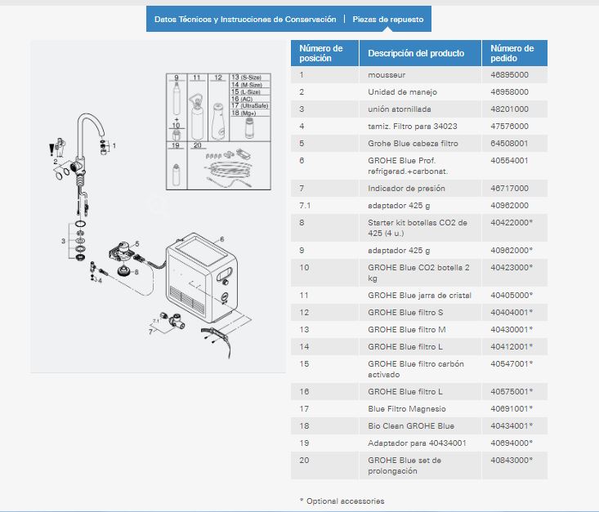Click 'GROHE Blue filtro S' description
The height and width of the screenshot is (512, 599).
point(405,313)
